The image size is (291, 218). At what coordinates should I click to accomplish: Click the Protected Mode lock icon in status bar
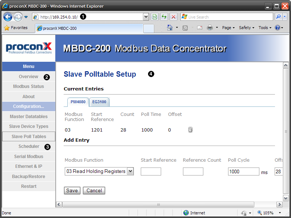(x=244, y=213)
